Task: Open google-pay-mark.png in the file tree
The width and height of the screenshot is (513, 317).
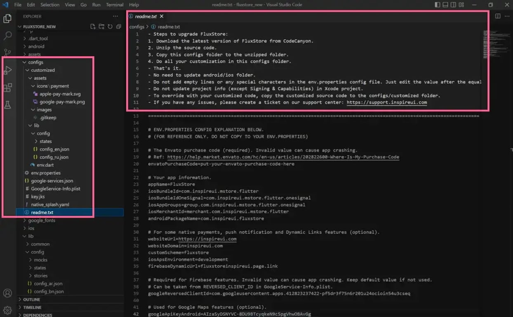Action: point(62,102)
